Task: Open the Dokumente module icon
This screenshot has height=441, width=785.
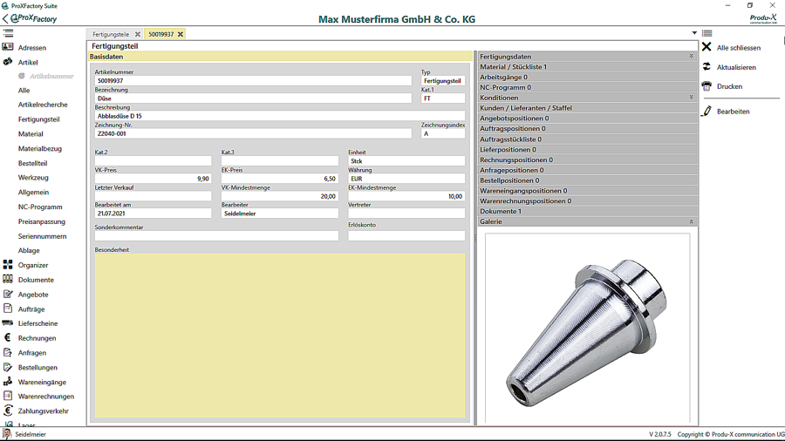Action: (8, 280)
